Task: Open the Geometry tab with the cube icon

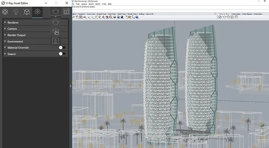Action: pos(27,12)
